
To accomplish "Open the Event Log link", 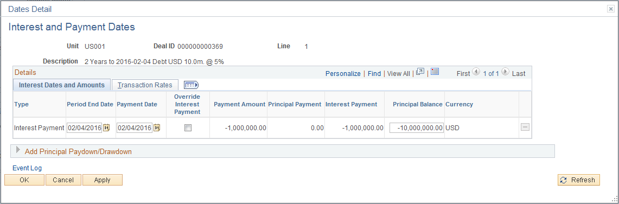I will tap(27, 168).
